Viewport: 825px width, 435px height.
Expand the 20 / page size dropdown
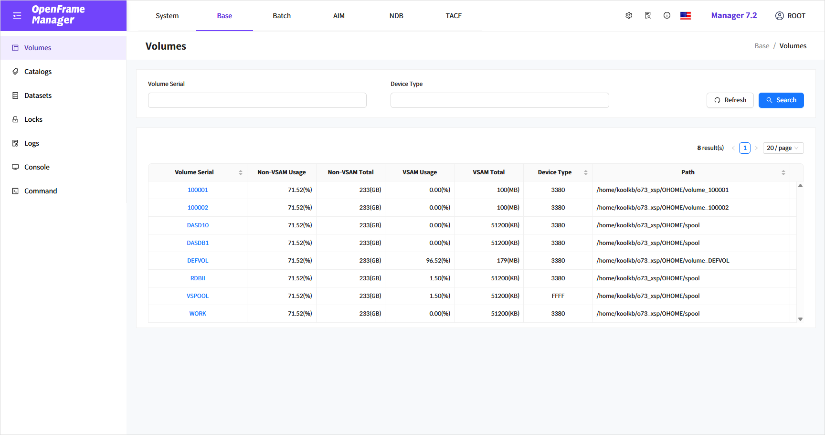(783, 148)
